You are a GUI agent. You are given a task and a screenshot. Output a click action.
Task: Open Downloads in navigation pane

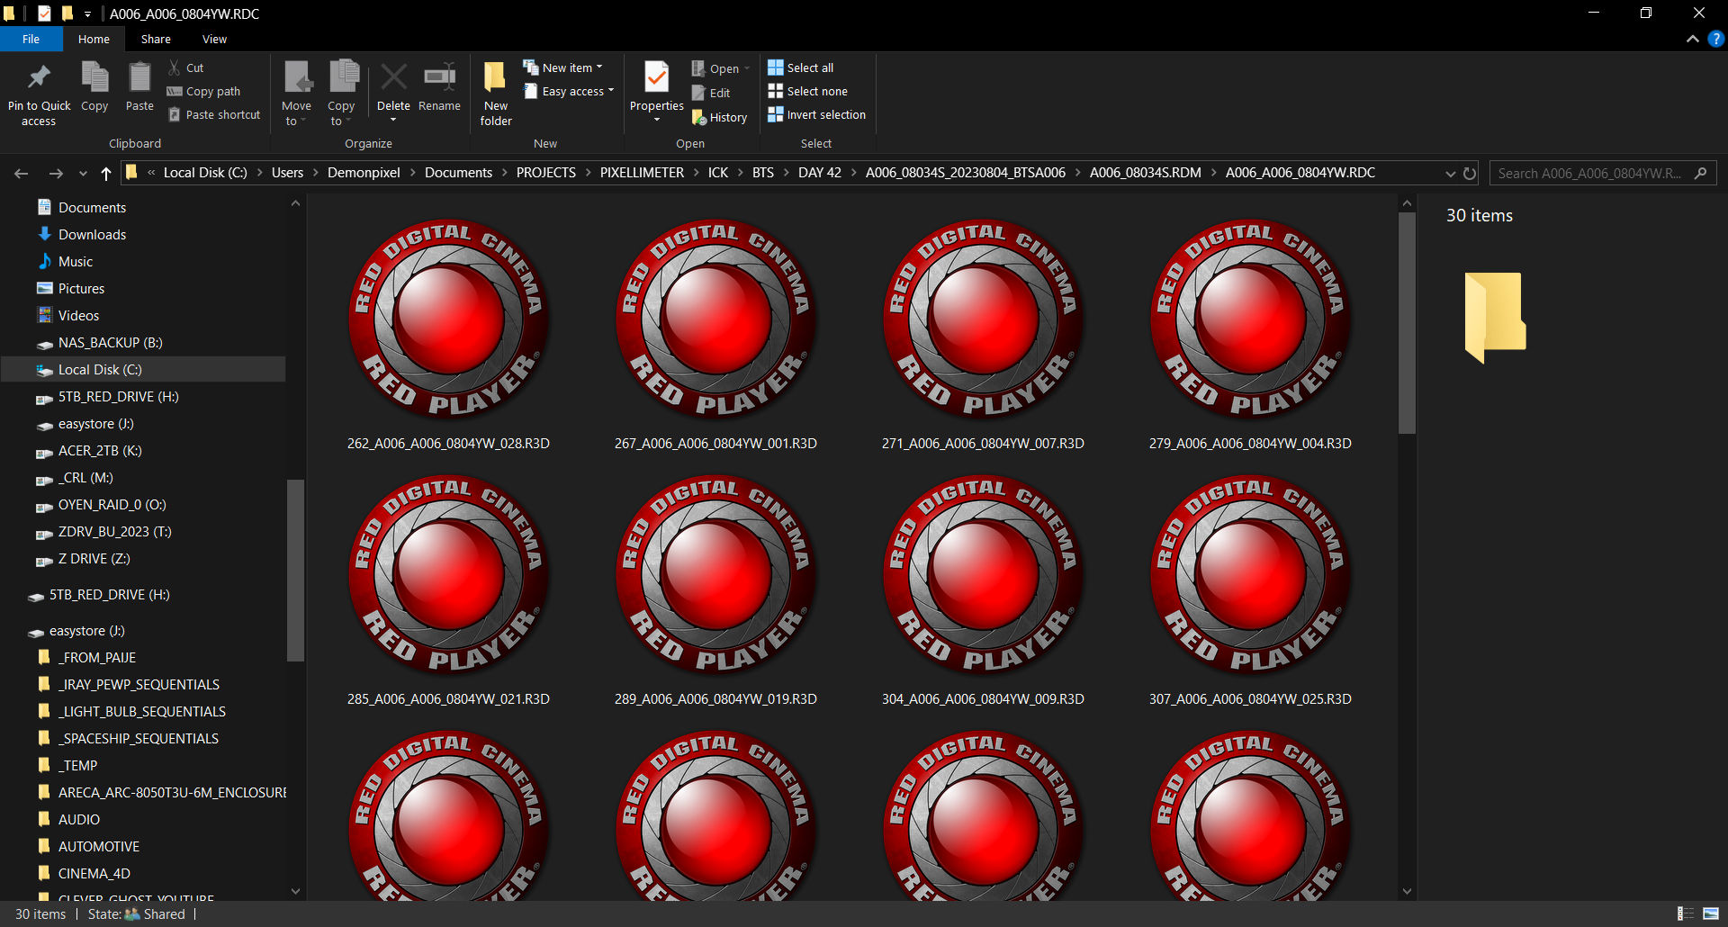(92, 234)
